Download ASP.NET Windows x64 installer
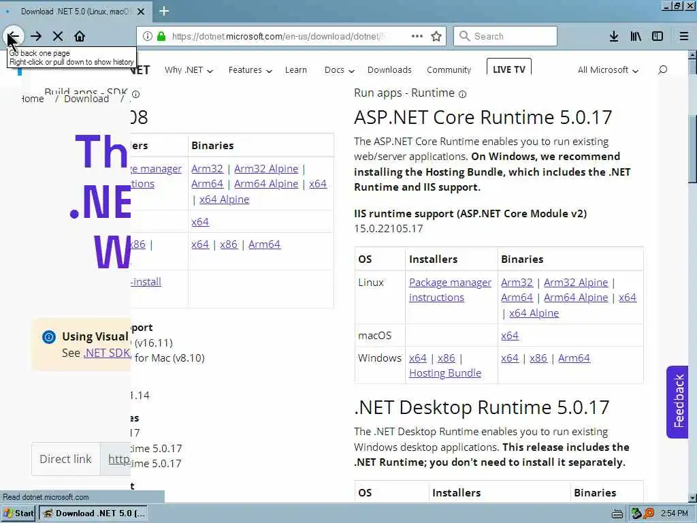The height and width of the screenshot is (523, 697). pyautogui.click(x=417, y=358)
